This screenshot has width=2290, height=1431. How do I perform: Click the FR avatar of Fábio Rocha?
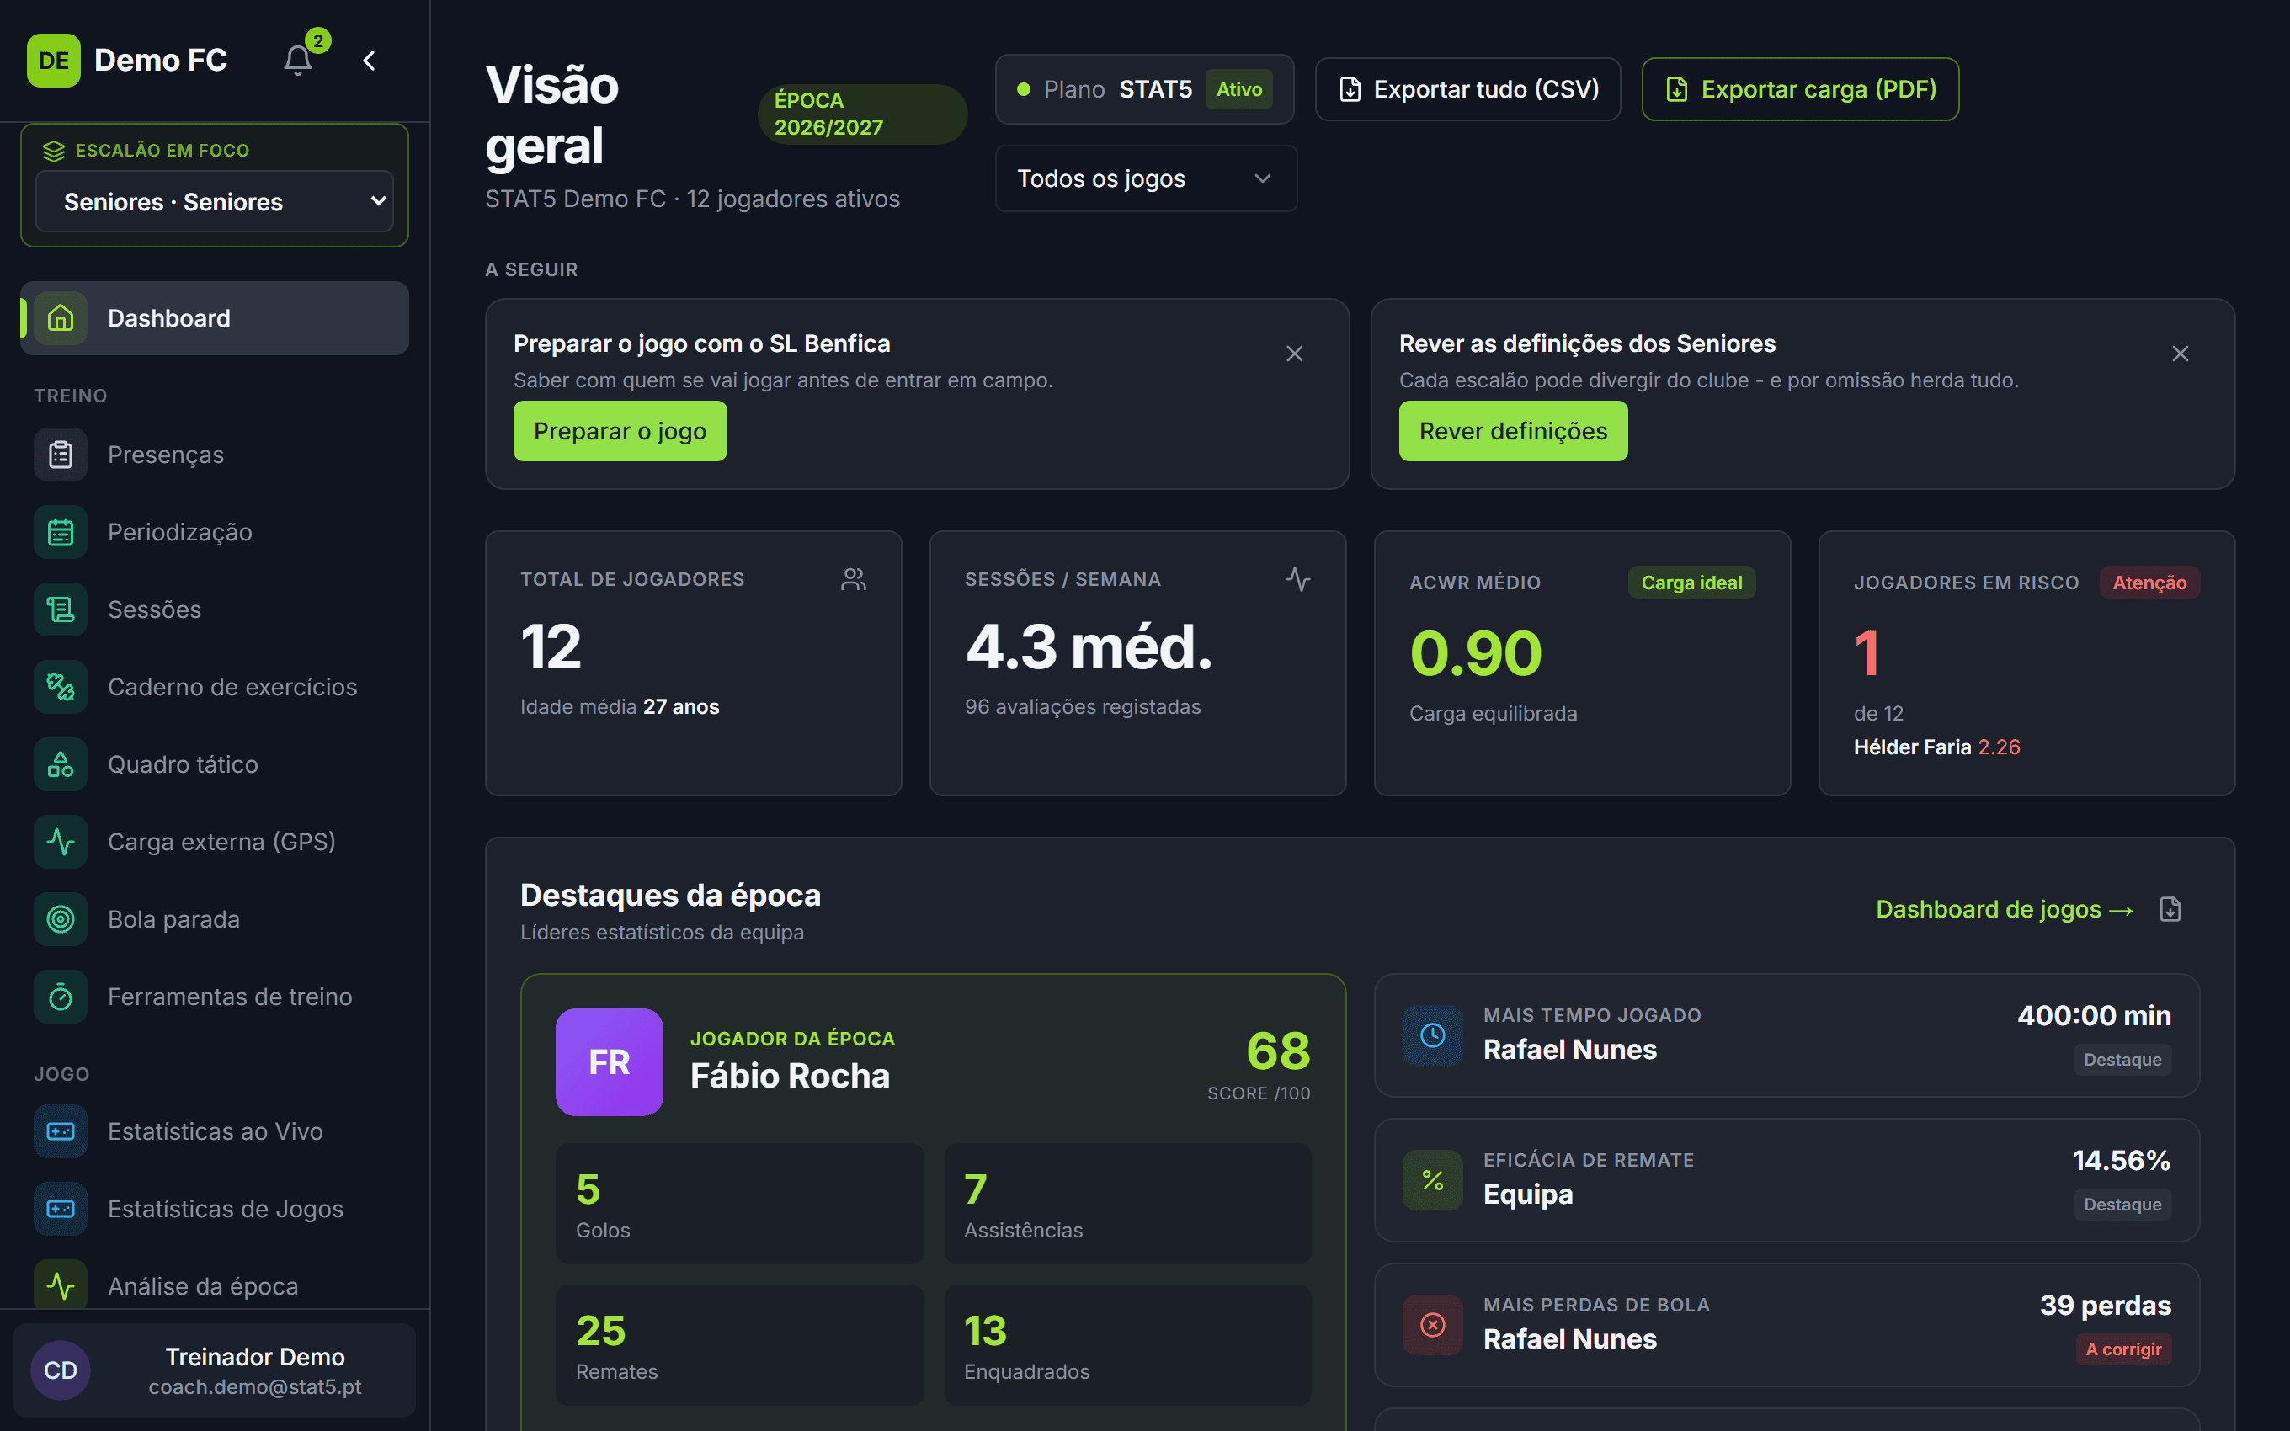click(x=610, y=1062)
